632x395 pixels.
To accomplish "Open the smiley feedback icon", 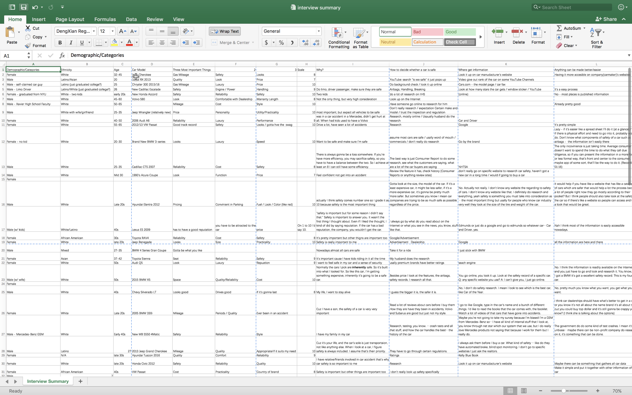I will pyautogui.click(x=621, y=7).
